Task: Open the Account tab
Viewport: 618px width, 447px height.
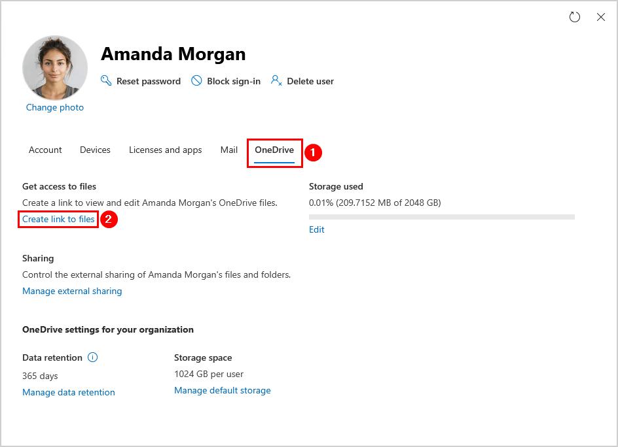Action: point(45,150)
